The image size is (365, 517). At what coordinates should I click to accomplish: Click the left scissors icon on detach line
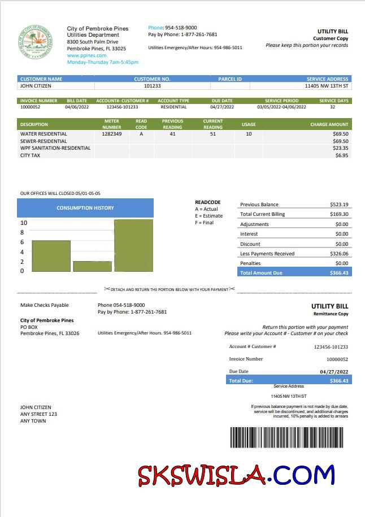point(107,289)
